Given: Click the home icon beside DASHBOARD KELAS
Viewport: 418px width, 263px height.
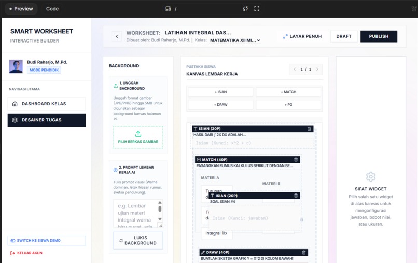Looking at the screenshot, I should pos(15,104).
